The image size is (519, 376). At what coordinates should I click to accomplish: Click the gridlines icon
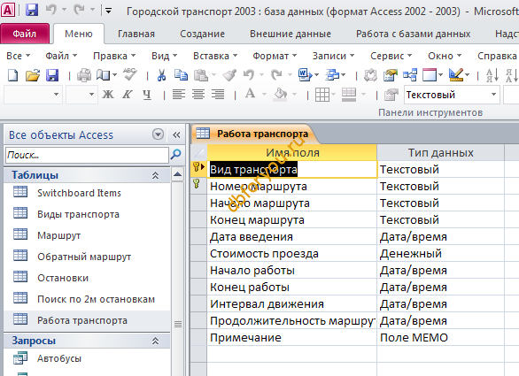(x=322, y=95)
